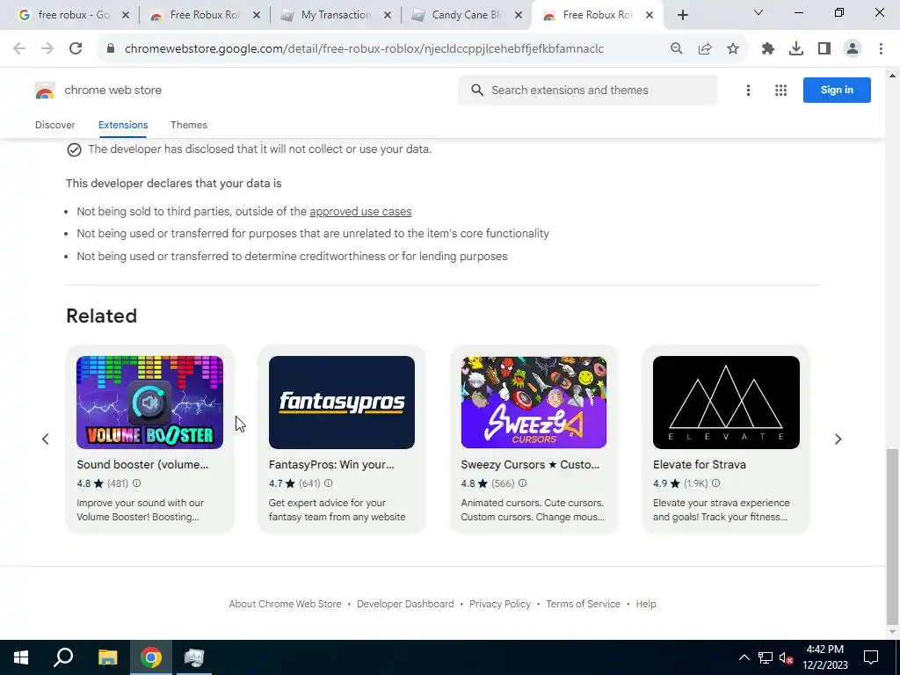Screen dimensions: 900x675
Task: Click the forward navigation arrow
Action: pyautogui.click(x=47, y=49)
